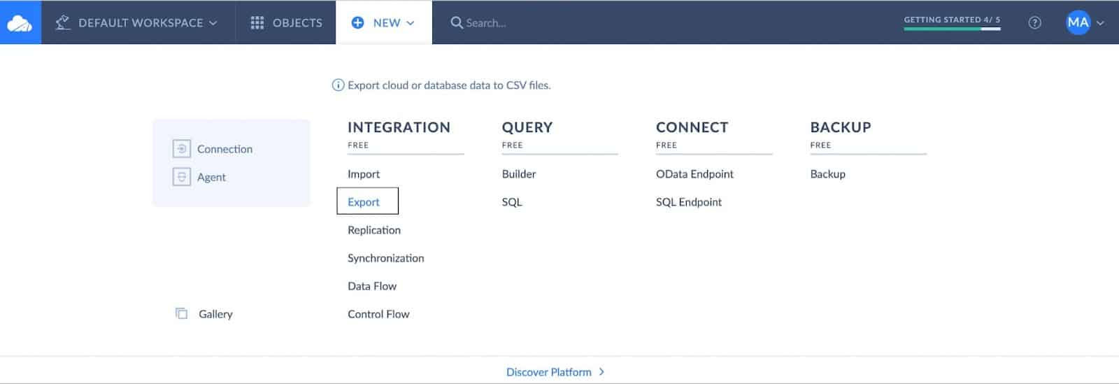Click the New plus icon
The height and width of the screenshot is (384, 1119).
(357, 22)
